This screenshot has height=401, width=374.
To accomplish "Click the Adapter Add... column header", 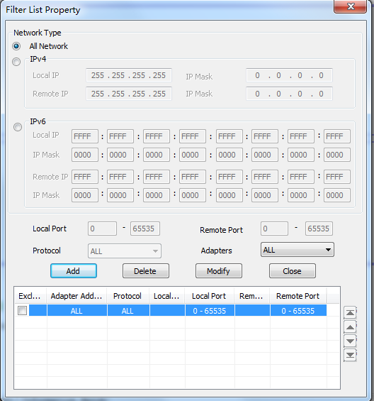I will point(76,296).
